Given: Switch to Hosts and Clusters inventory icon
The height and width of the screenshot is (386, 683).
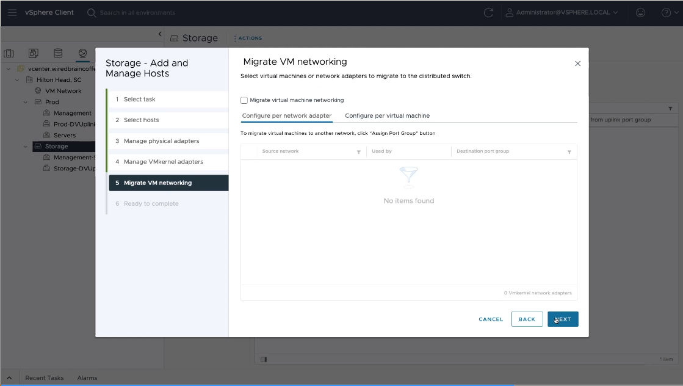Looking at the screenshot, I should (9, 53).
